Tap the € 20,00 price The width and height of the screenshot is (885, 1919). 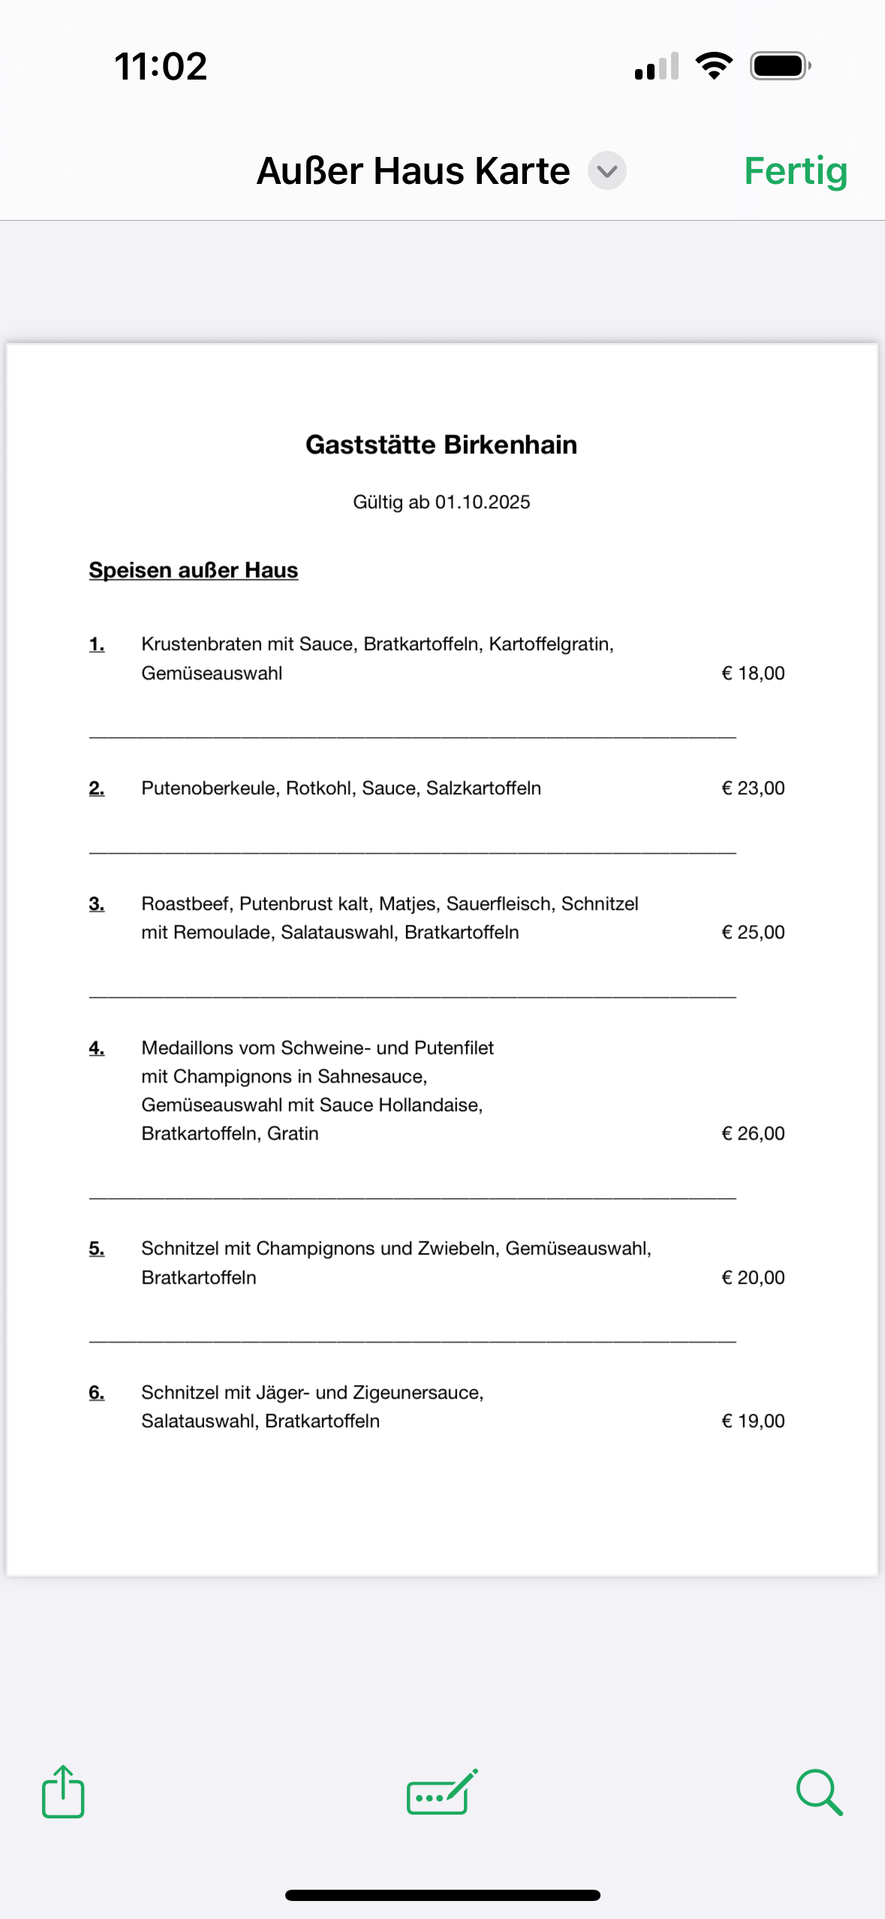click(x=753, y=1278)
